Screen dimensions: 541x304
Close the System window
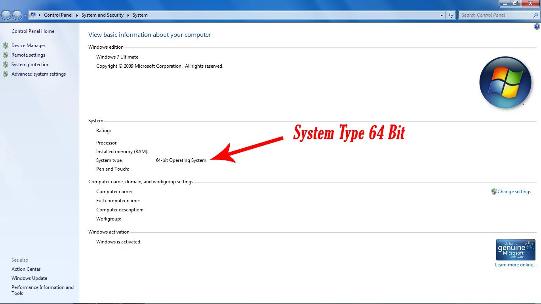pyautogui.click(x=530, y=3)
